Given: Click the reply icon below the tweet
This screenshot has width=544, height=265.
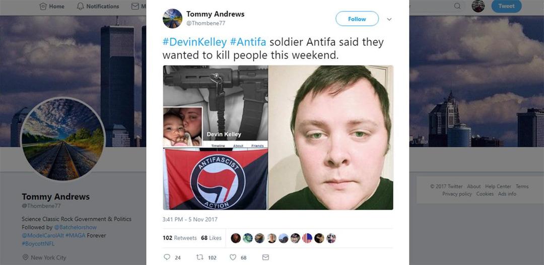Looking at the screenshot, I should click(167, 257).
